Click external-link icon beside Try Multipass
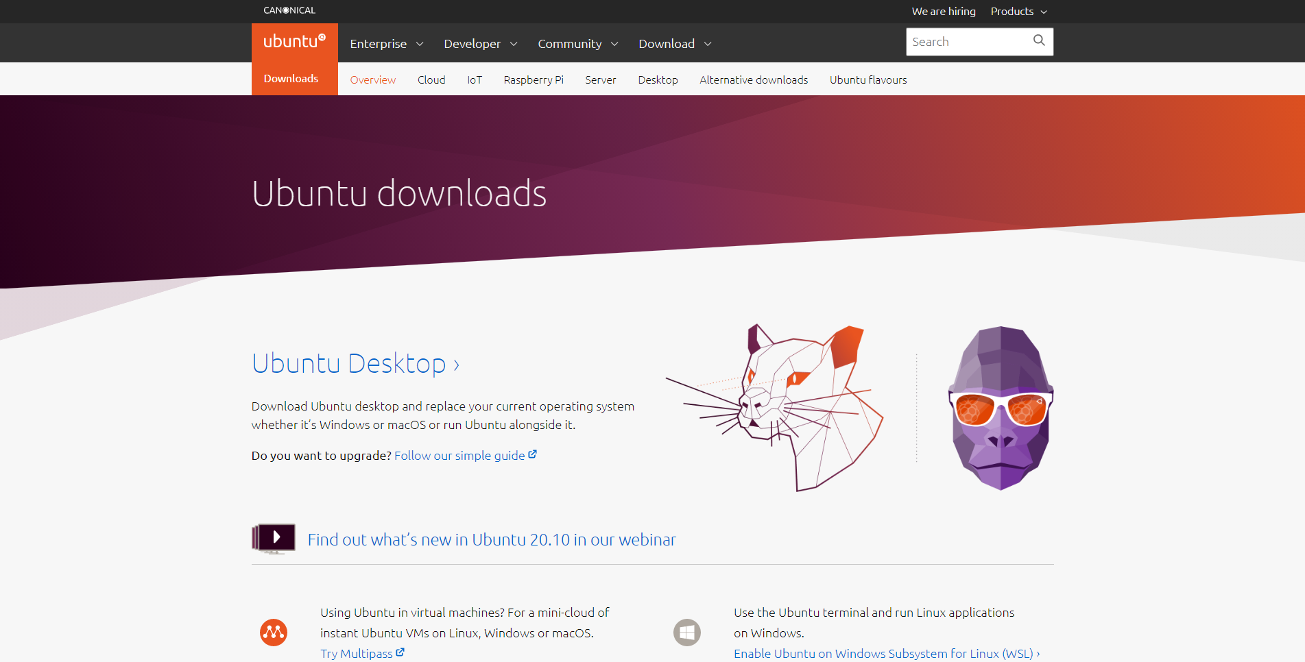1305x662 pixels. (400, 652)
